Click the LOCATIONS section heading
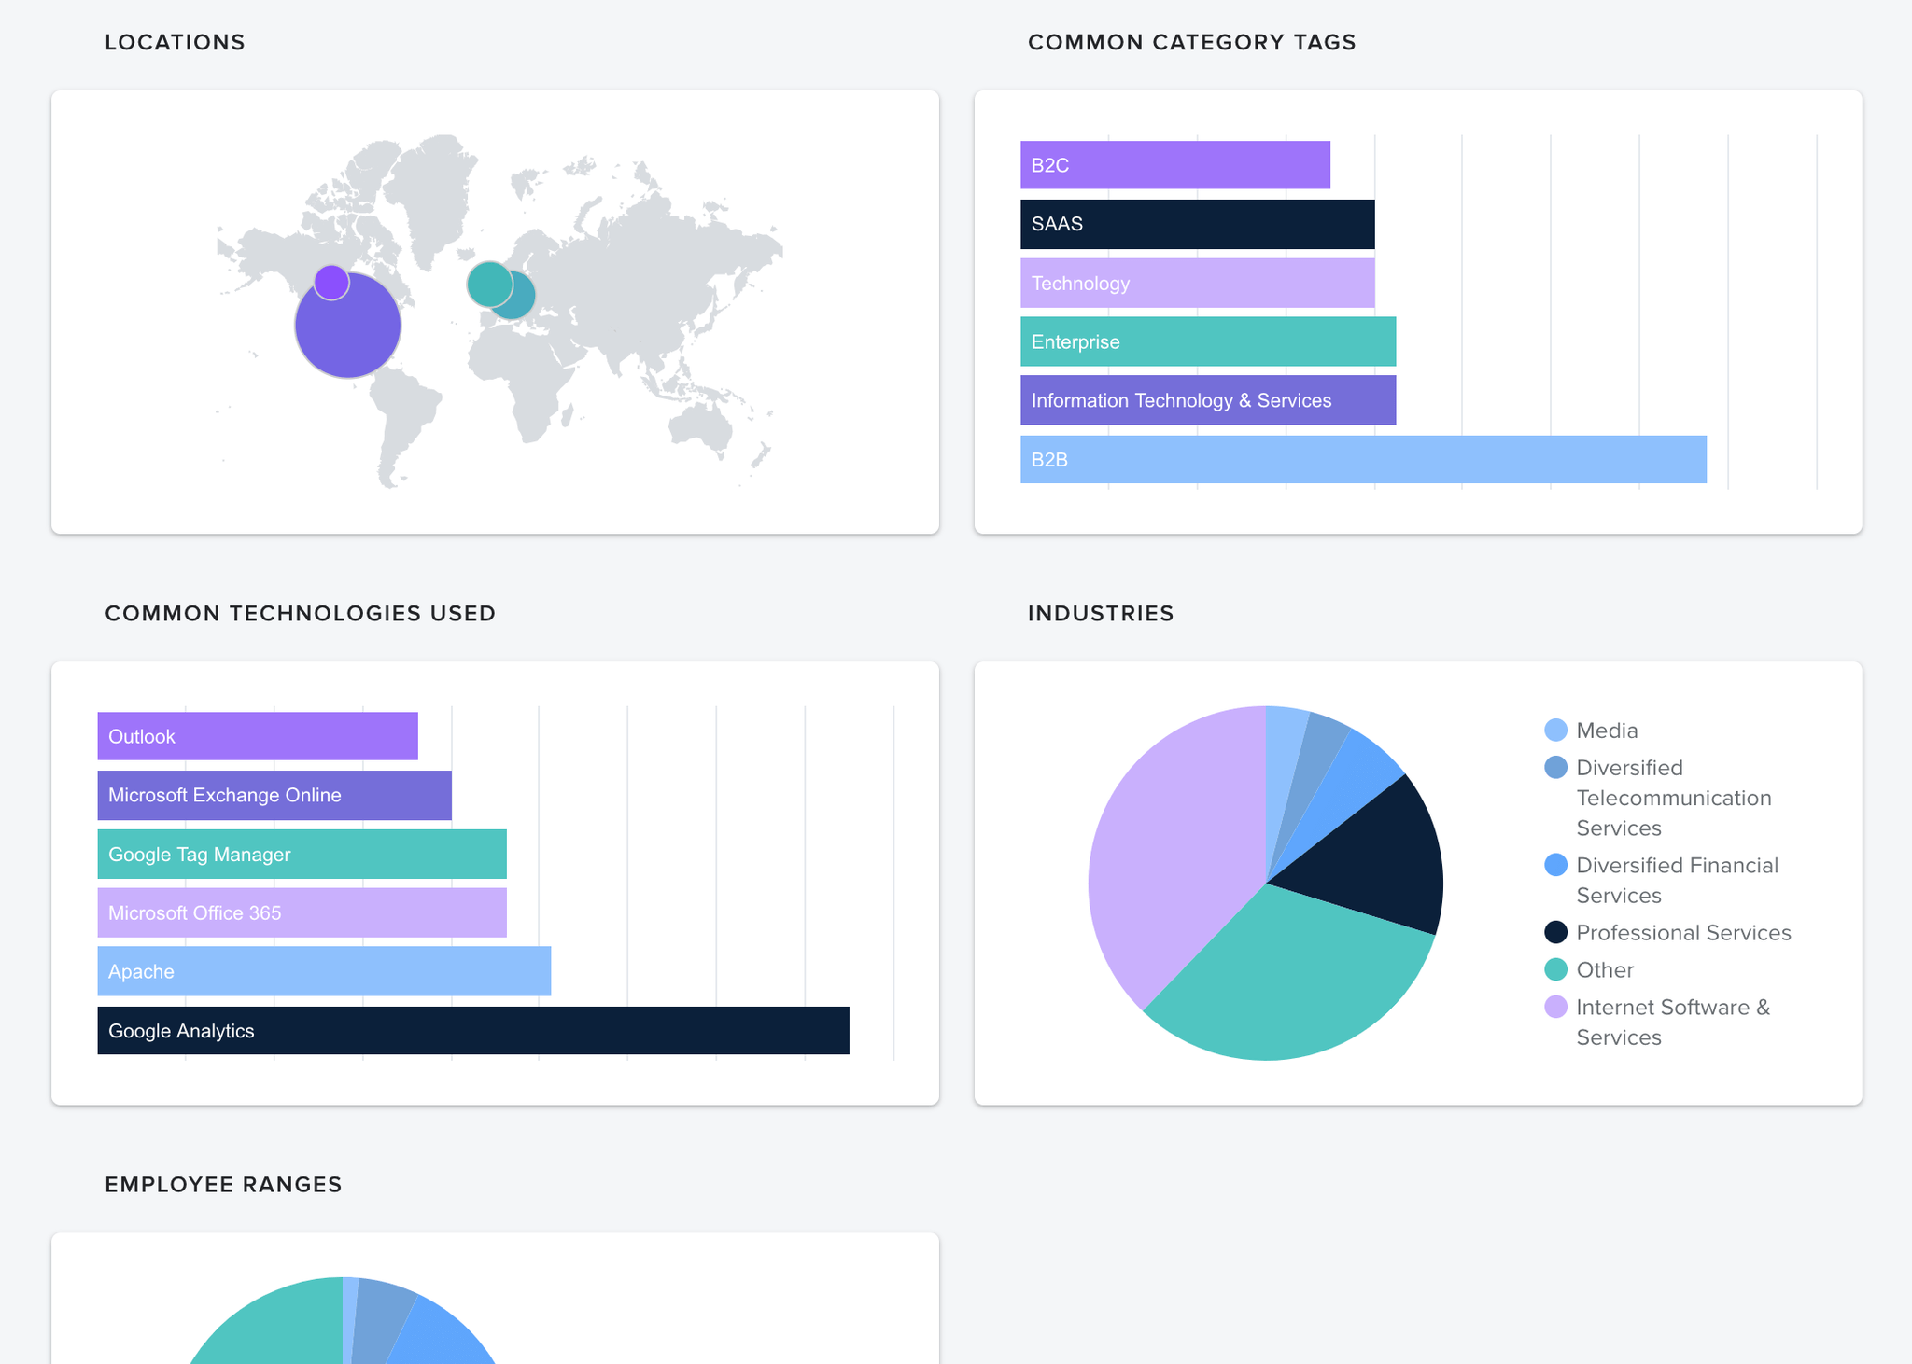This screenshot has height=1364, width=1912. coord(175,42)
